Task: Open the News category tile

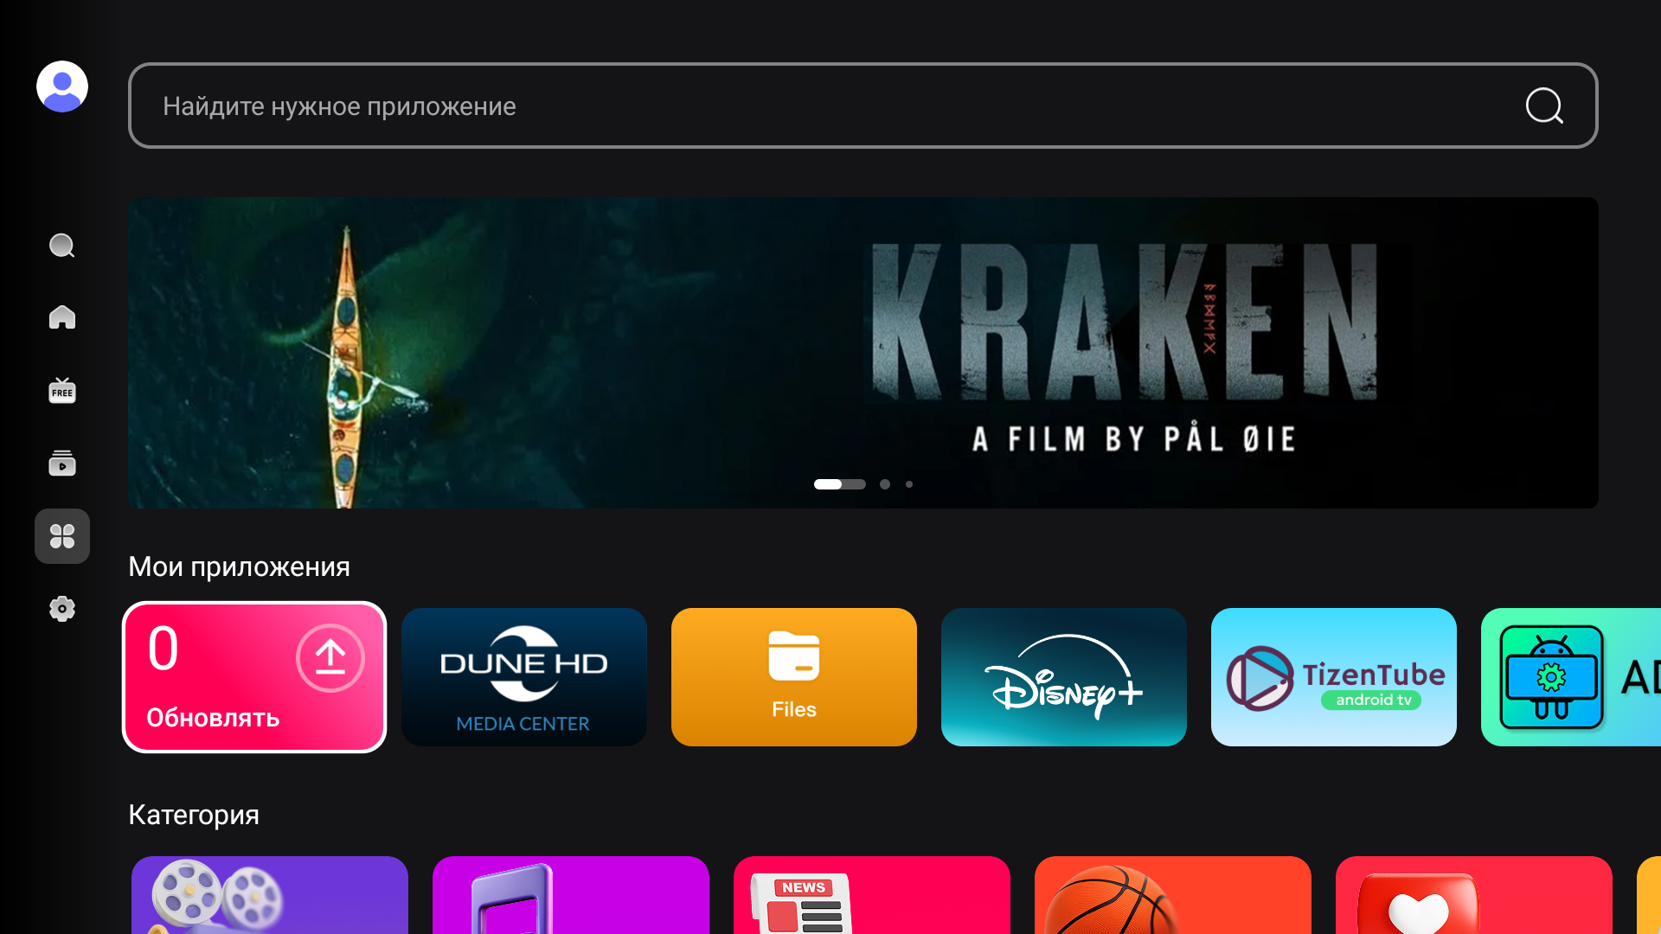Action: (872, 895)
